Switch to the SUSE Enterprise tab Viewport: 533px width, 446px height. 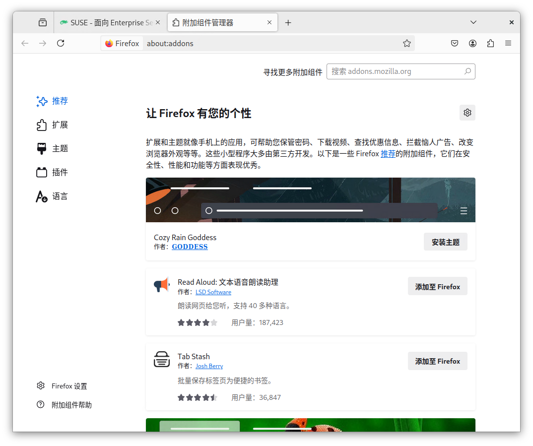[110, 22]
